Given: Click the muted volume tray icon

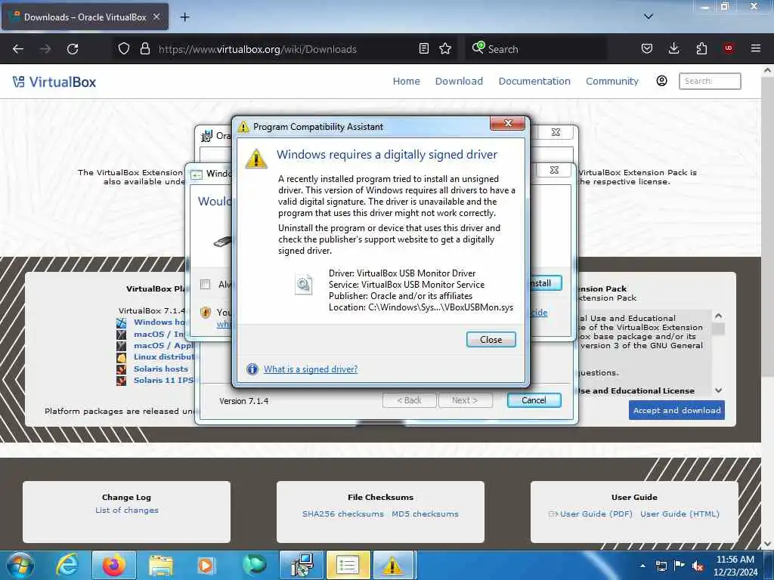Looking at the screenshot, I should pos(698,566).
